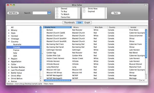Expand the Drink Before node
This screenshot has width=154, height=93.
pos(9,78)
